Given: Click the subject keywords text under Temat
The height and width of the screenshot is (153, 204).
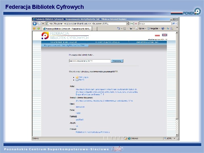Looking at the screenshot, I should pyautogui.click(x=104, y=101).
